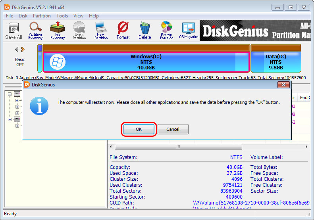Click the Disk 0 adapter information line
314x220 pixels.
156,78
